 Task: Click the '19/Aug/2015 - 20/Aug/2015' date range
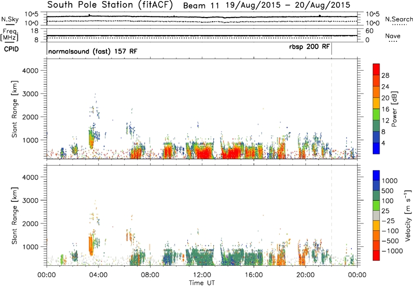click(x=288, y=5)
